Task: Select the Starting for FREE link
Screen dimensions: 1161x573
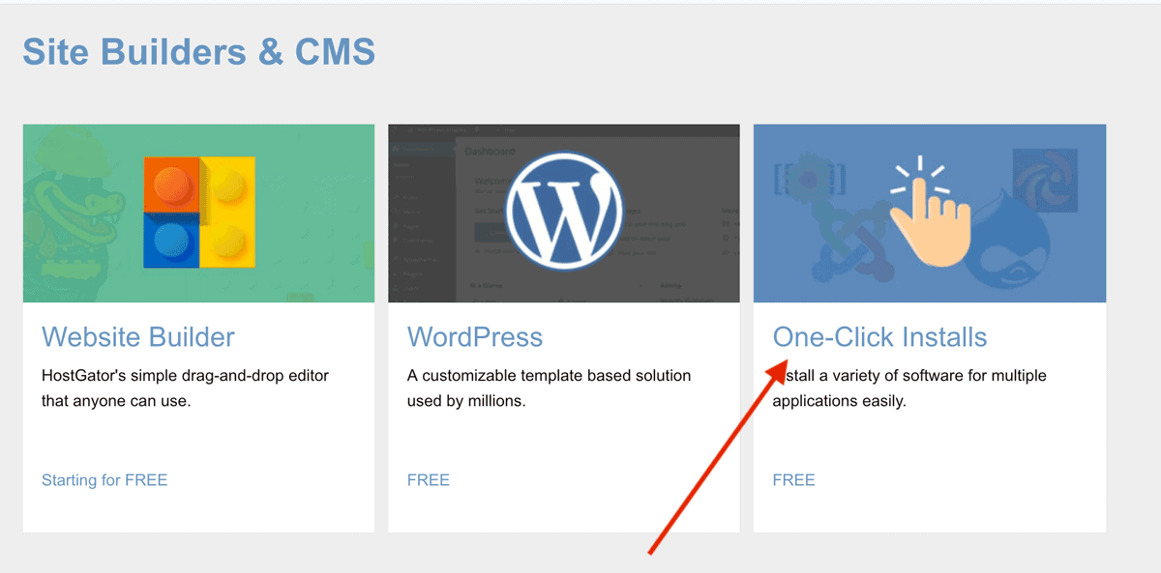Action: pos(104,480)
